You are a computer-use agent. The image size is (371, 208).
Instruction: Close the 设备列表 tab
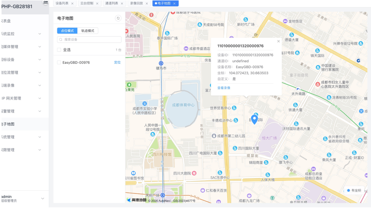72,3
